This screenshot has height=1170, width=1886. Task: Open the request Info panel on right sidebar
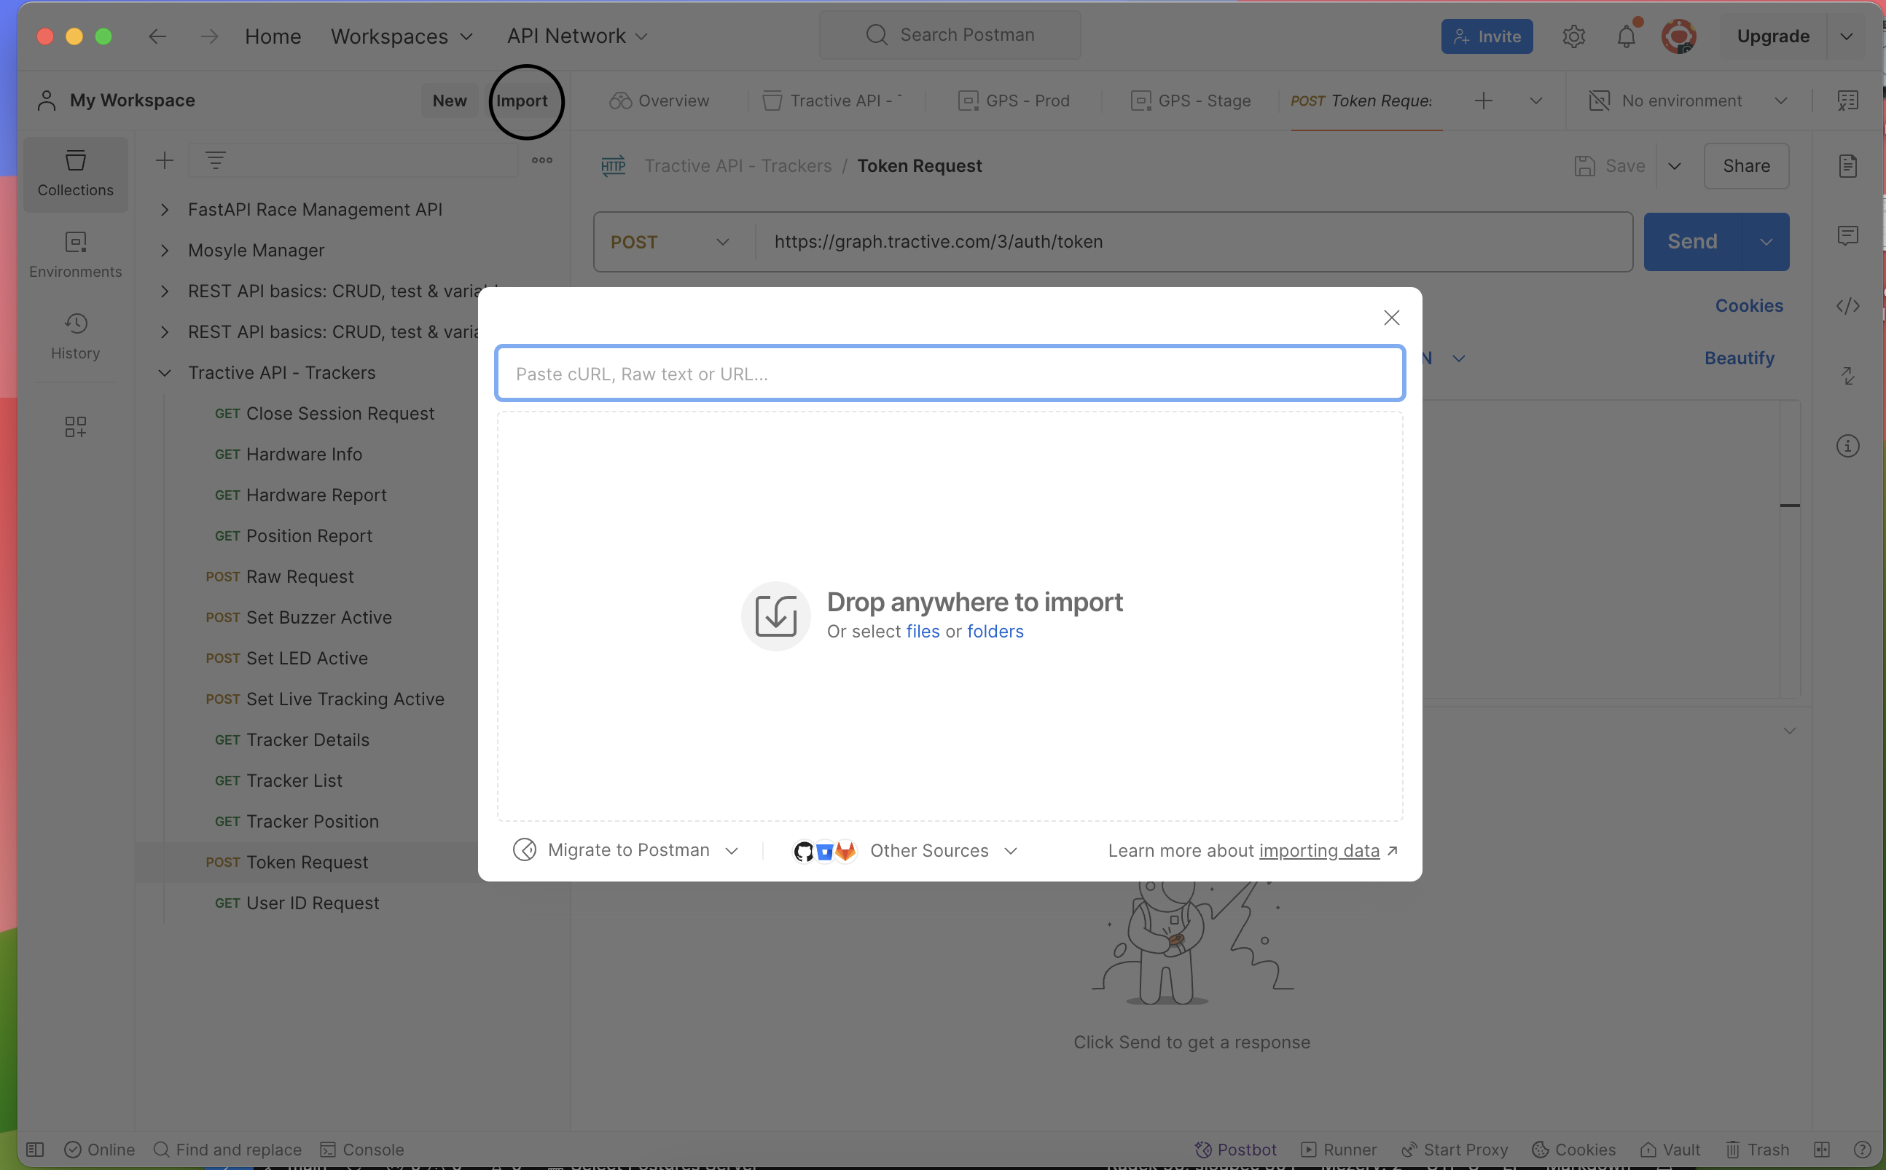(x=1848, y=446)
